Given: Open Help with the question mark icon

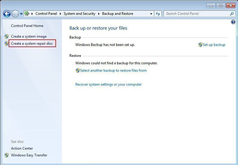Looking at the screenshot, I should (233, 22).
